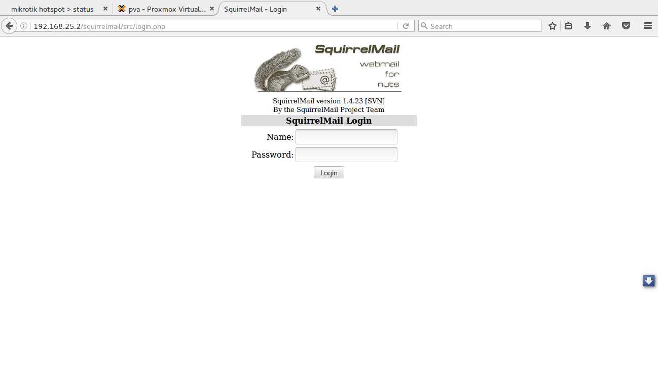
Task: Go to the Firefox home page icon
Action: pyautogui.click(x=607, y=26)
